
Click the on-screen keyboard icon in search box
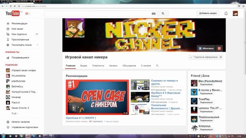pos(154,14)
